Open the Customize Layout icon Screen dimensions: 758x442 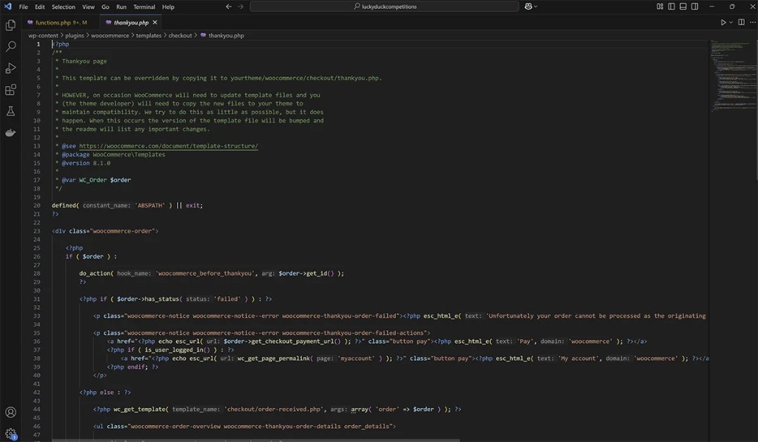660,6
